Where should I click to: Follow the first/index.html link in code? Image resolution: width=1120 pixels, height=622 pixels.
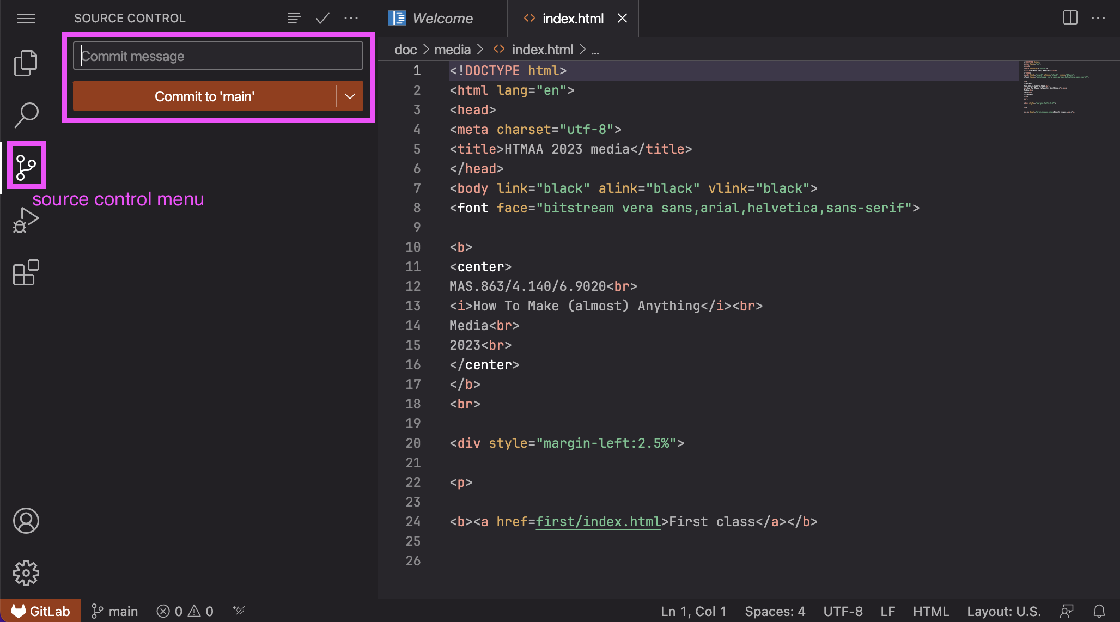pyautogui.click(x=598, y=521)
